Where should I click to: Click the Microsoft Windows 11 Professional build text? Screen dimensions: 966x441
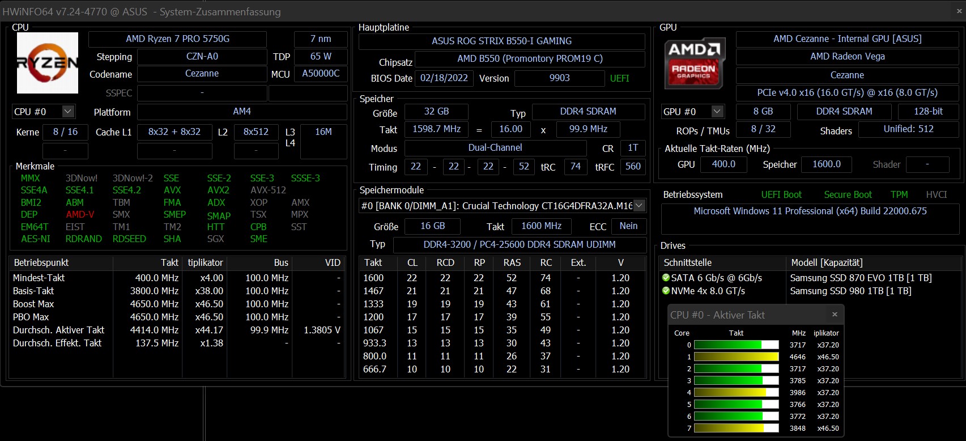(x=810, y=211)
